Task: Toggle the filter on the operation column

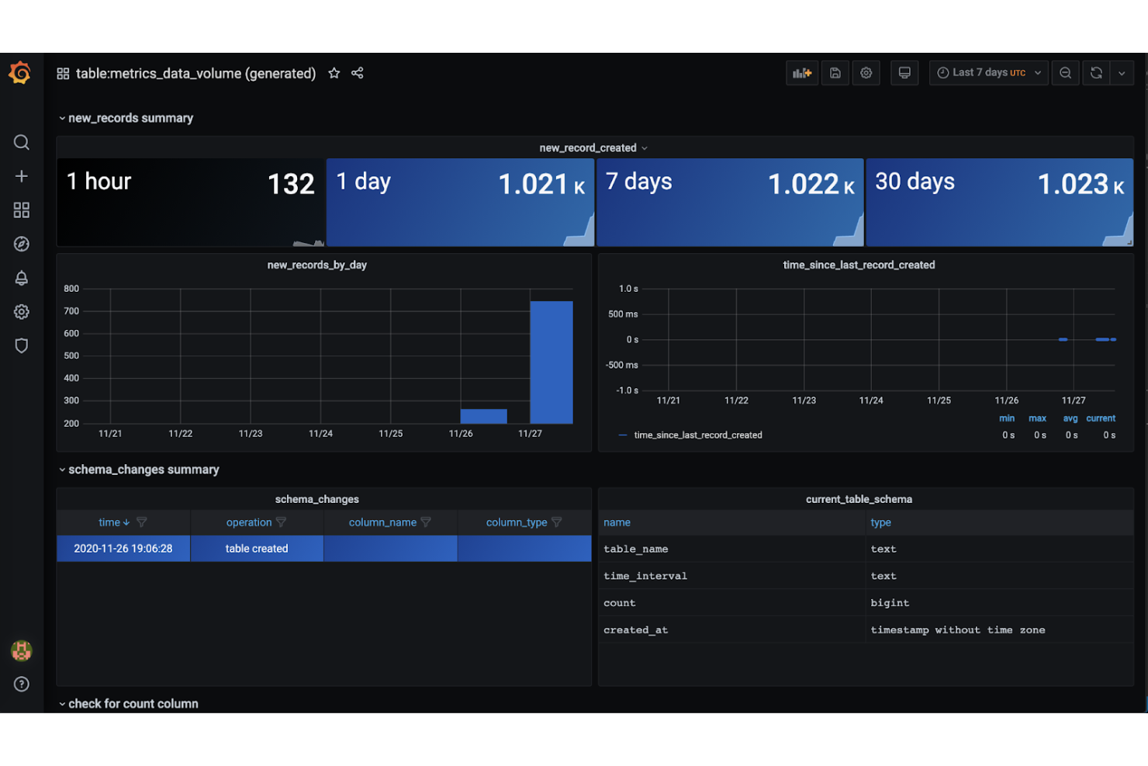Action: (x=281, y=522)
